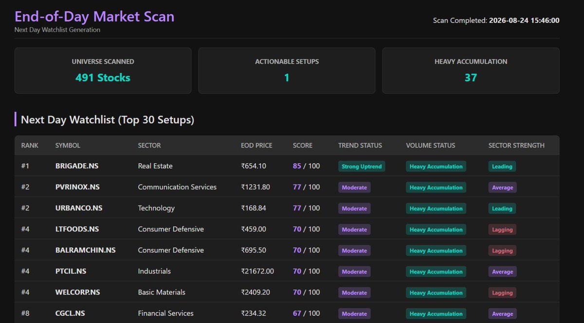The image size is (584, 323).
Task: Click EOD price ₹168.84
Action: tap(254, 208)
